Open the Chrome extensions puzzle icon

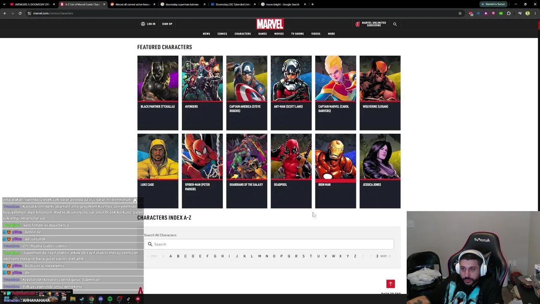509,13
